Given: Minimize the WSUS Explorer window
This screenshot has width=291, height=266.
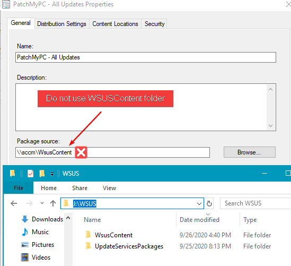Looking at the screenshot, I should [264, 173].
